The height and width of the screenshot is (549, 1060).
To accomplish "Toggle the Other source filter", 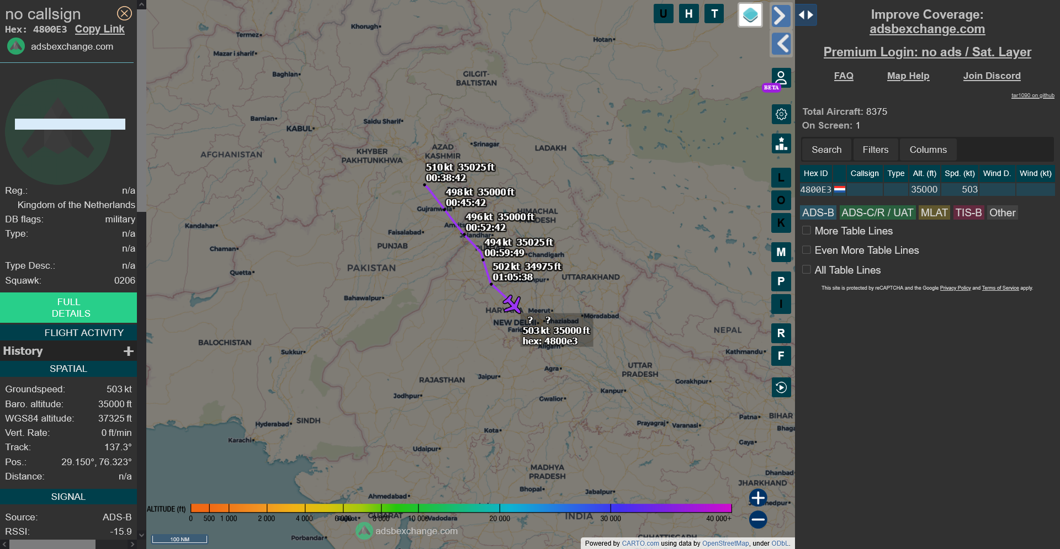I will (x=1002, y=212).
